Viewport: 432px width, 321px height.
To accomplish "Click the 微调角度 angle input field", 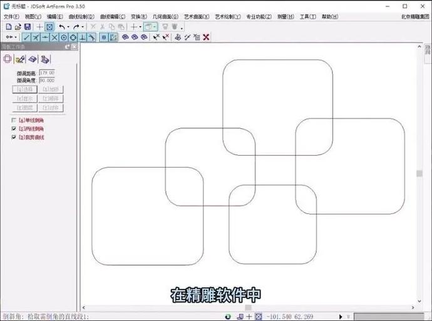I will (47, 80).
